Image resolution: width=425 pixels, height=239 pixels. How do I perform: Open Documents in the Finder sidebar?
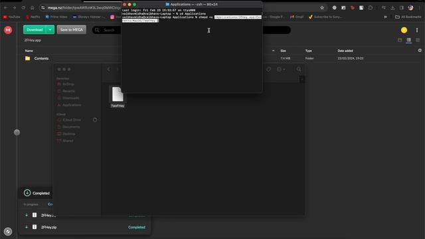coord(68,127)
